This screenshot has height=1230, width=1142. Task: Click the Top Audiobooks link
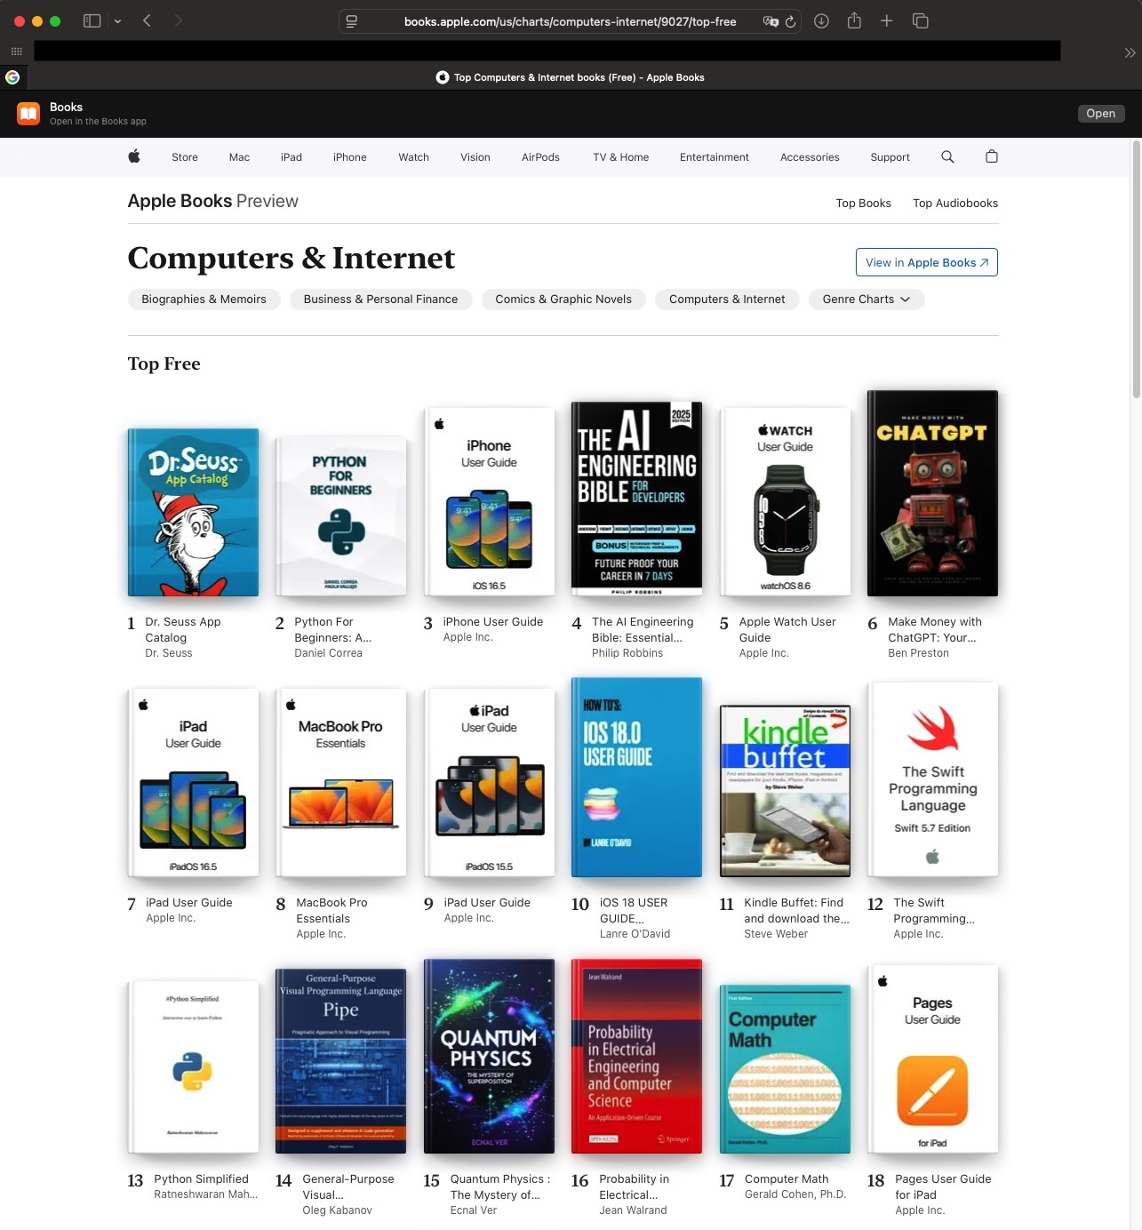pos(955,204)
